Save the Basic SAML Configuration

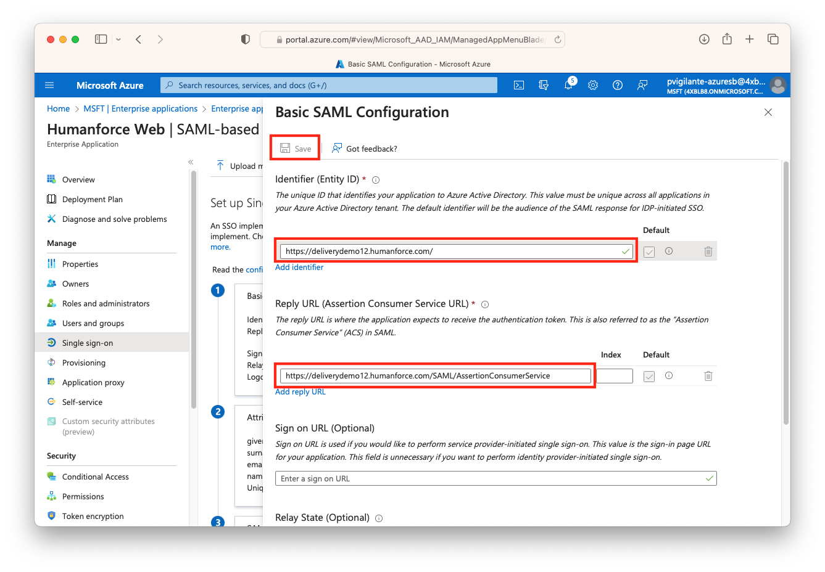[294, 148]
